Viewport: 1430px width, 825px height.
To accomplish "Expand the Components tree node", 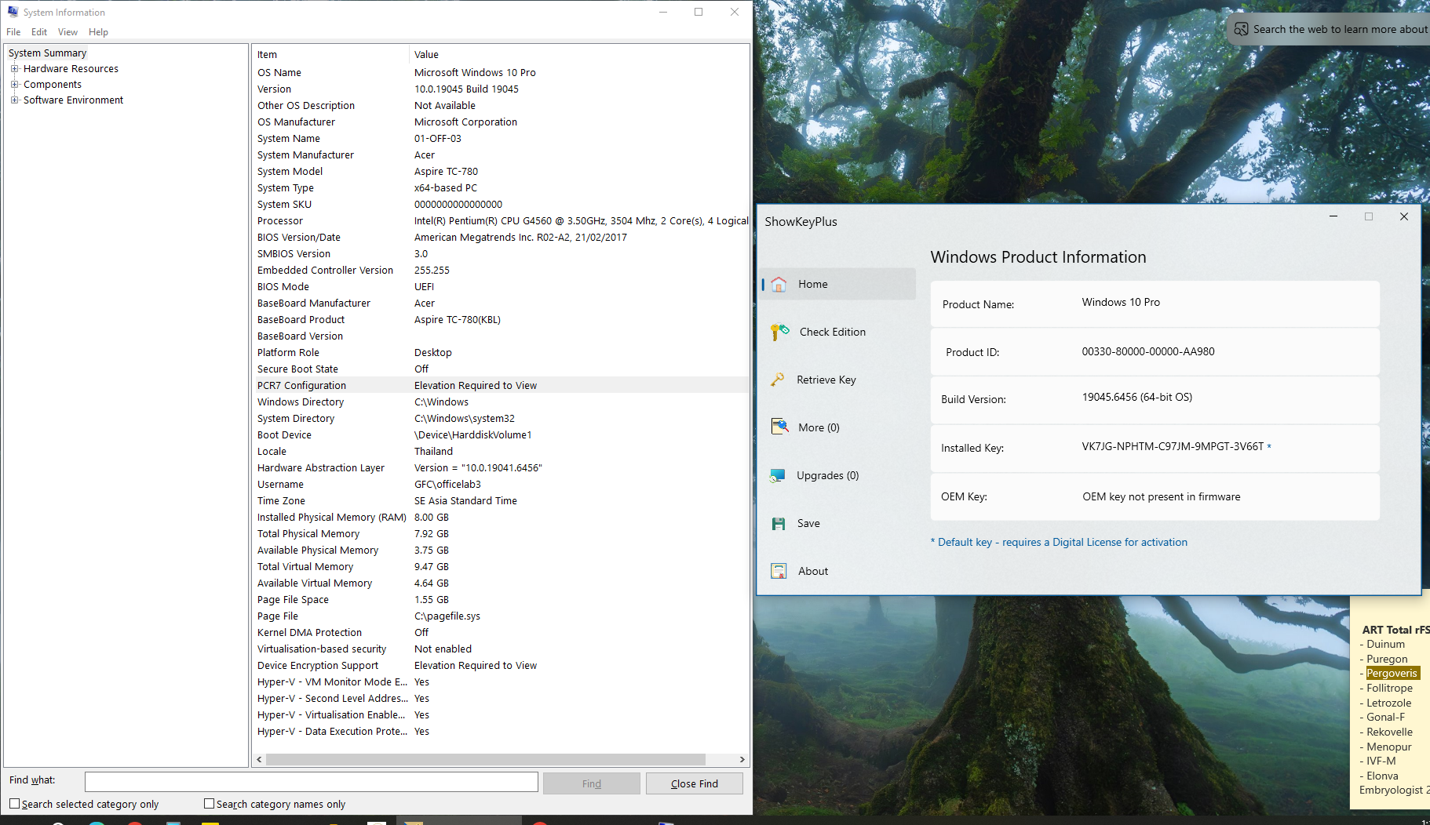I will (x=14, y=85).
